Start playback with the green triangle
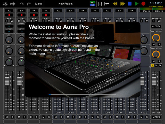Image resolution: width=165 pixels, height=124 pixels. (137, 4)
